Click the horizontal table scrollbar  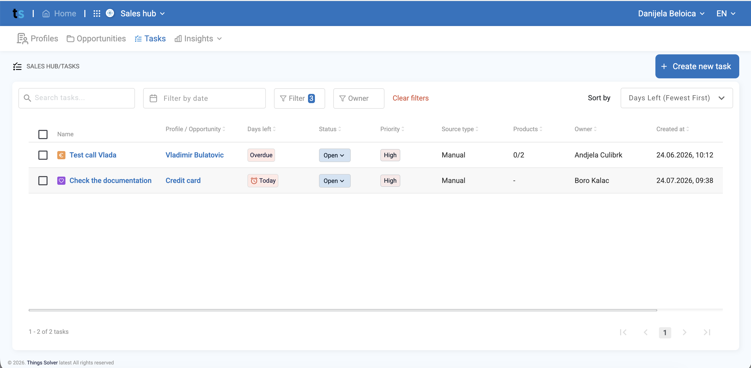(x=343, y=310)
